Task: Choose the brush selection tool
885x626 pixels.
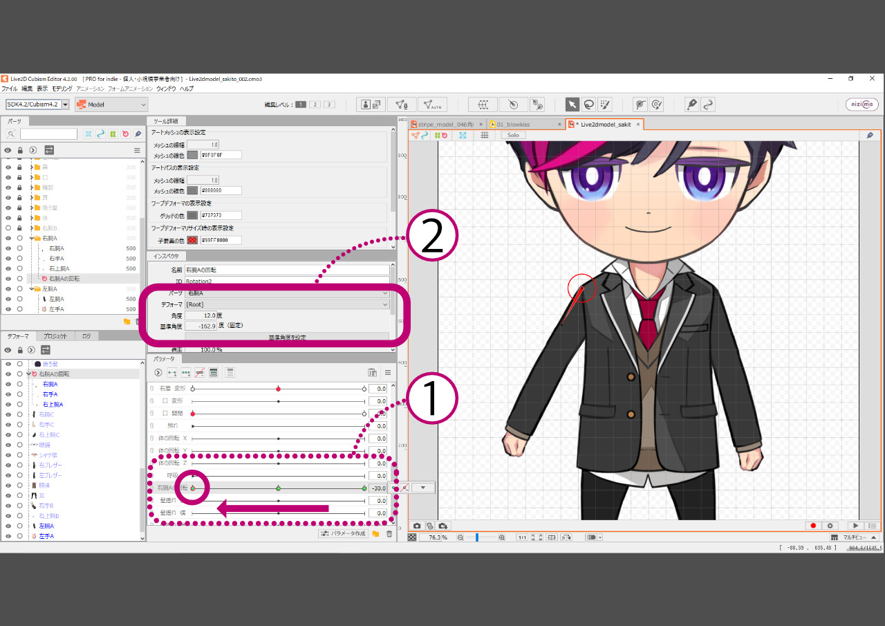Action: tap(605, 104)
